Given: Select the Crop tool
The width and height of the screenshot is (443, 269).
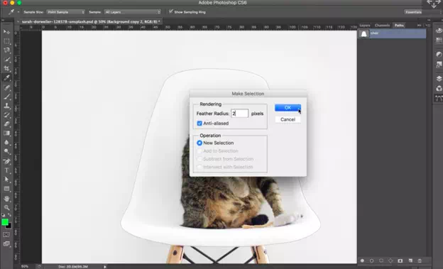Looking at the screenshot, I should tap(6, 68).
